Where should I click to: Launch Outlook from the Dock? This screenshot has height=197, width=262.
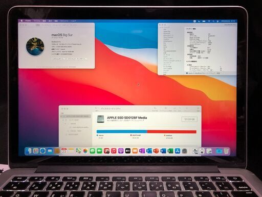point(149,151)
